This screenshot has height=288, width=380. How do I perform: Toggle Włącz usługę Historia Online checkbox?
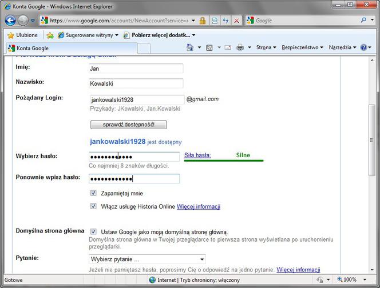(x=93, y=206)
